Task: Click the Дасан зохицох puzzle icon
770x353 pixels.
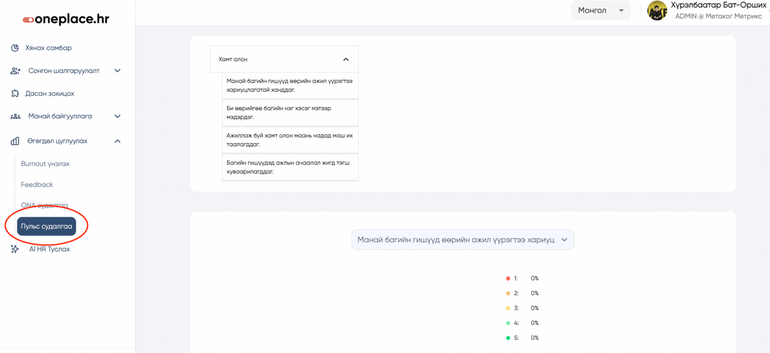Action: tap(15, 93)
